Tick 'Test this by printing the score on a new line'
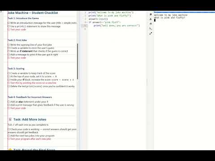This screenshot has width=215, height=161. tap(9, 83)
